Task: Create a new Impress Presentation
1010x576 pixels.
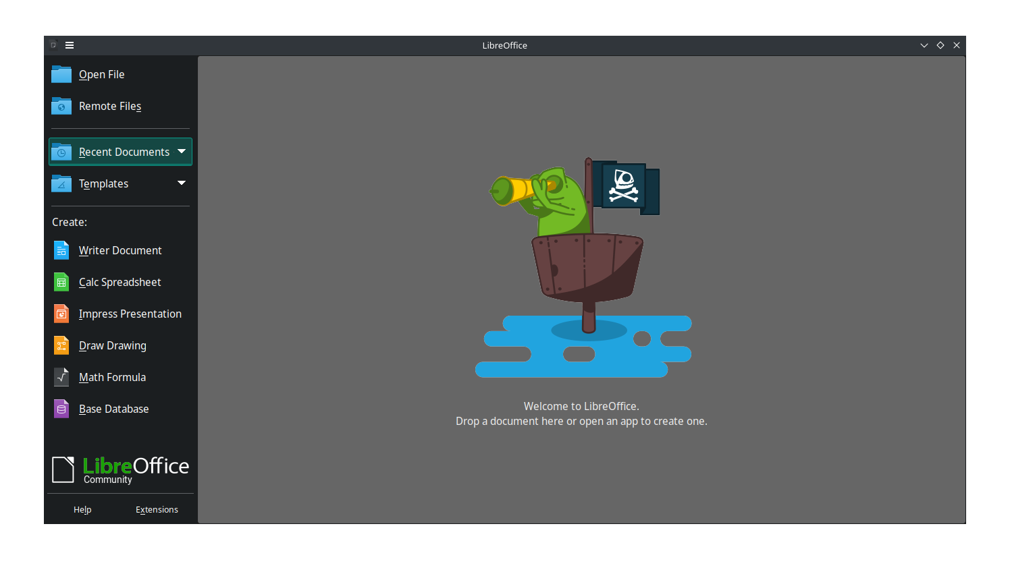Action: click(130, 314)
